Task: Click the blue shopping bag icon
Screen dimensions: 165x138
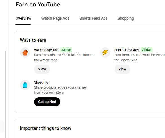Action: point(25,85)
